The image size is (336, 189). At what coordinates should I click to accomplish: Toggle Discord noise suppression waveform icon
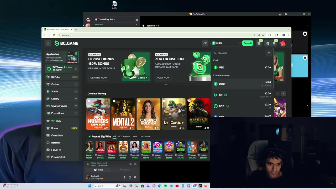130,164
